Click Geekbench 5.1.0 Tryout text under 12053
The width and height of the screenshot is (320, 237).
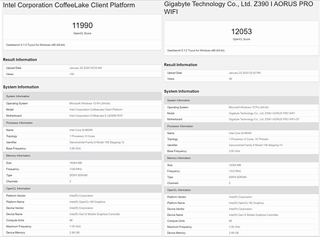click(196, 51)
